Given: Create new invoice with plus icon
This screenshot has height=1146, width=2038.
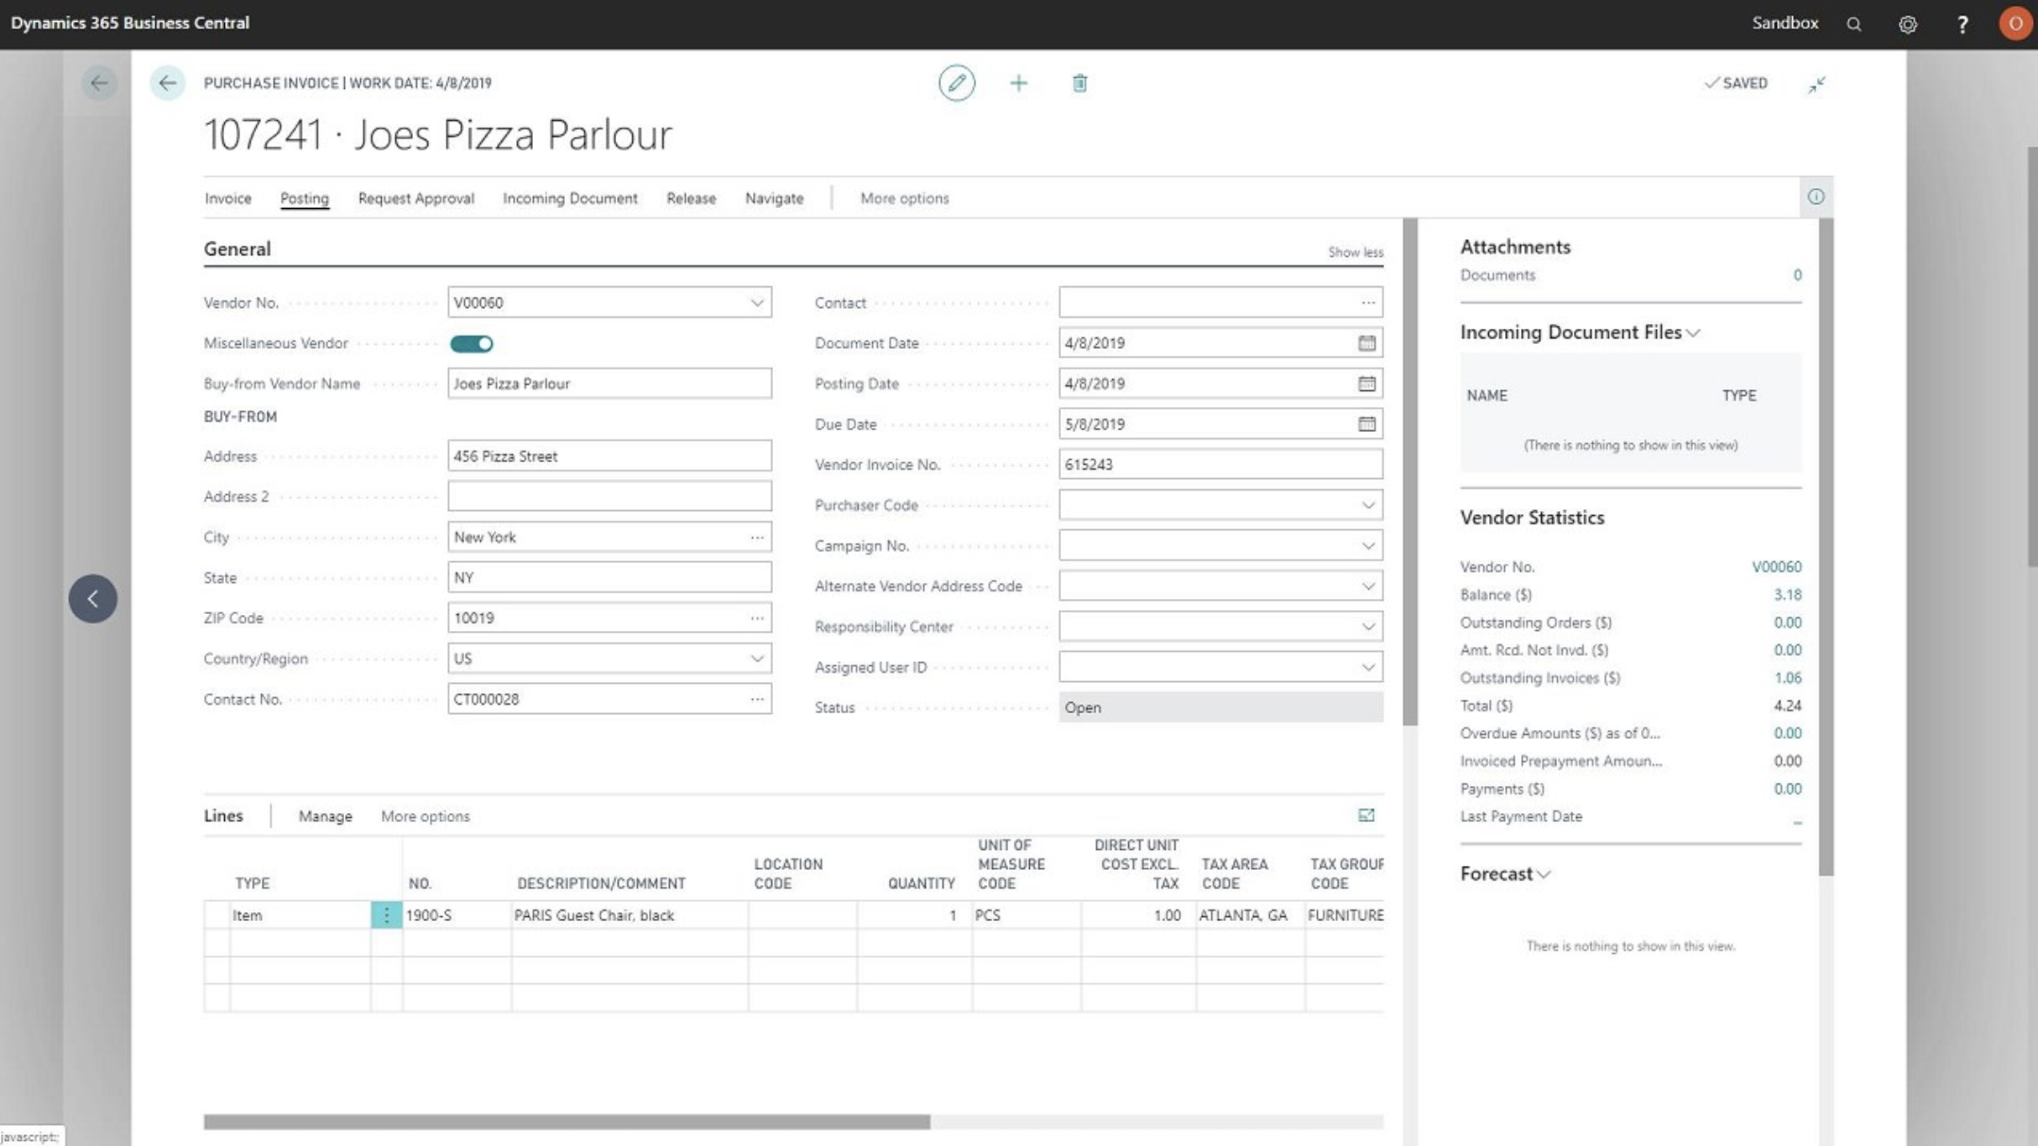Looking at the screenshot, I should [x=1018, y=83].
